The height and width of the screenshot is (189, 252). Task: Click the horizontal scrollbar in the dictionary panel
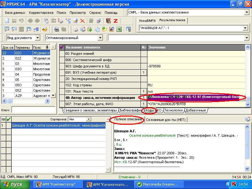tap(25, 101)
